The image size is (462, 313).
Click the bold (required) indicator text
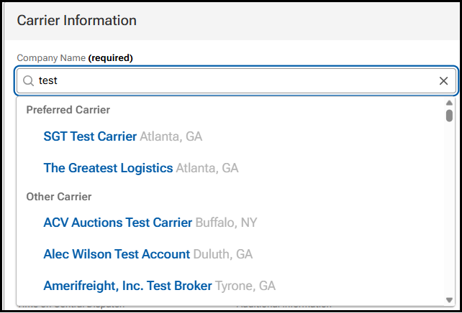[x=110, y=57]
